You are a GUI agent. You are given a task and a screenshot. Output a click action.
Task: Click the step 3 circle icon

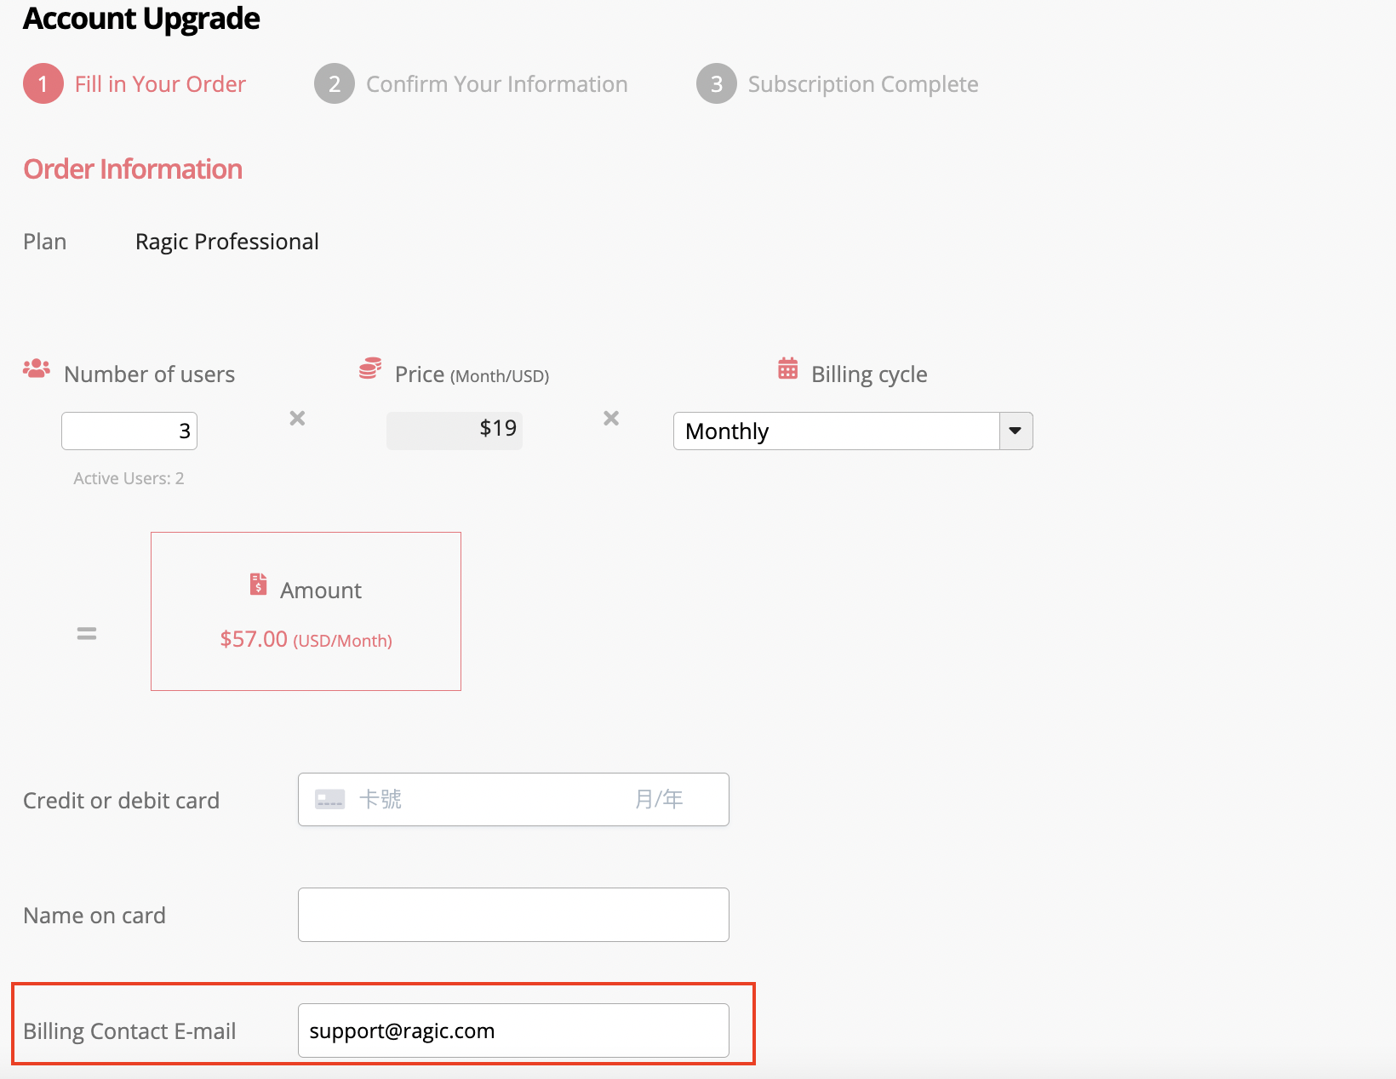[x=717, y=83]
